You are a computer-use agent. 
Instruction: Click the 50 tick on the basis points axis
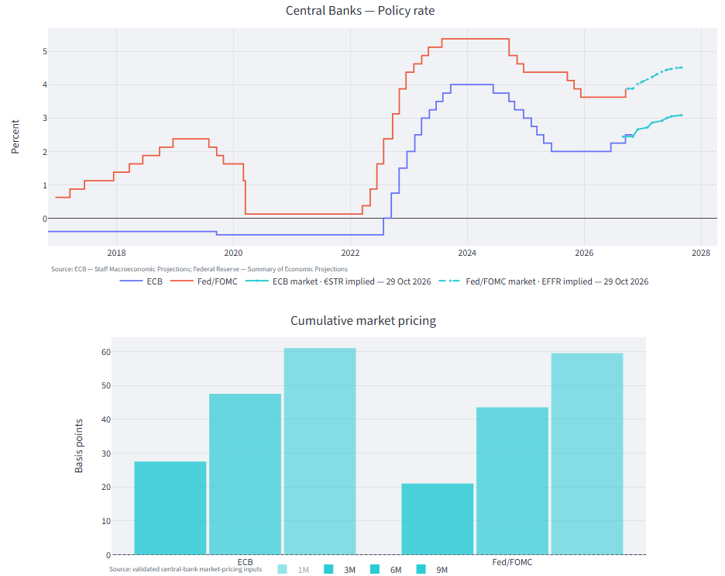pyautogui.click(x=106, y=386)
